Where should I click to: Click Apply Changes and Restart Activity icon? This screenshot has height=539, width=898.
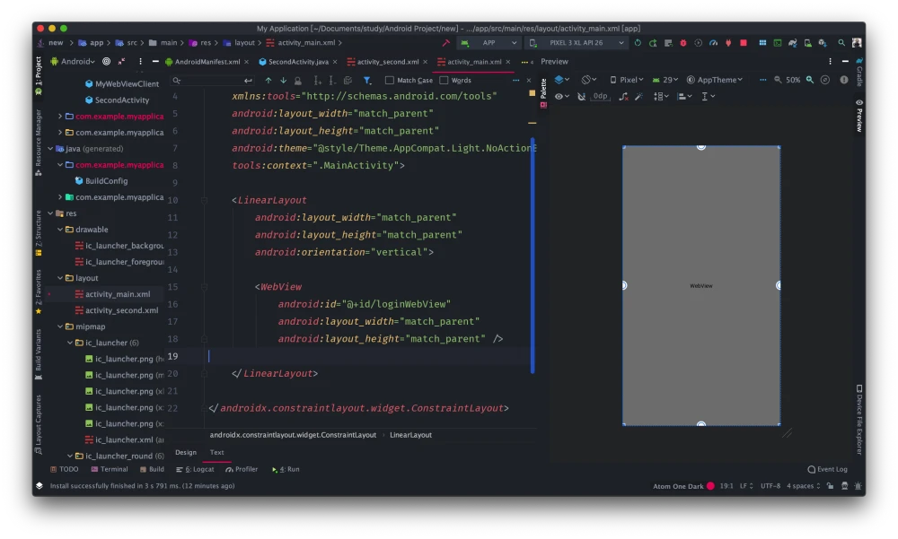[653, 43]
